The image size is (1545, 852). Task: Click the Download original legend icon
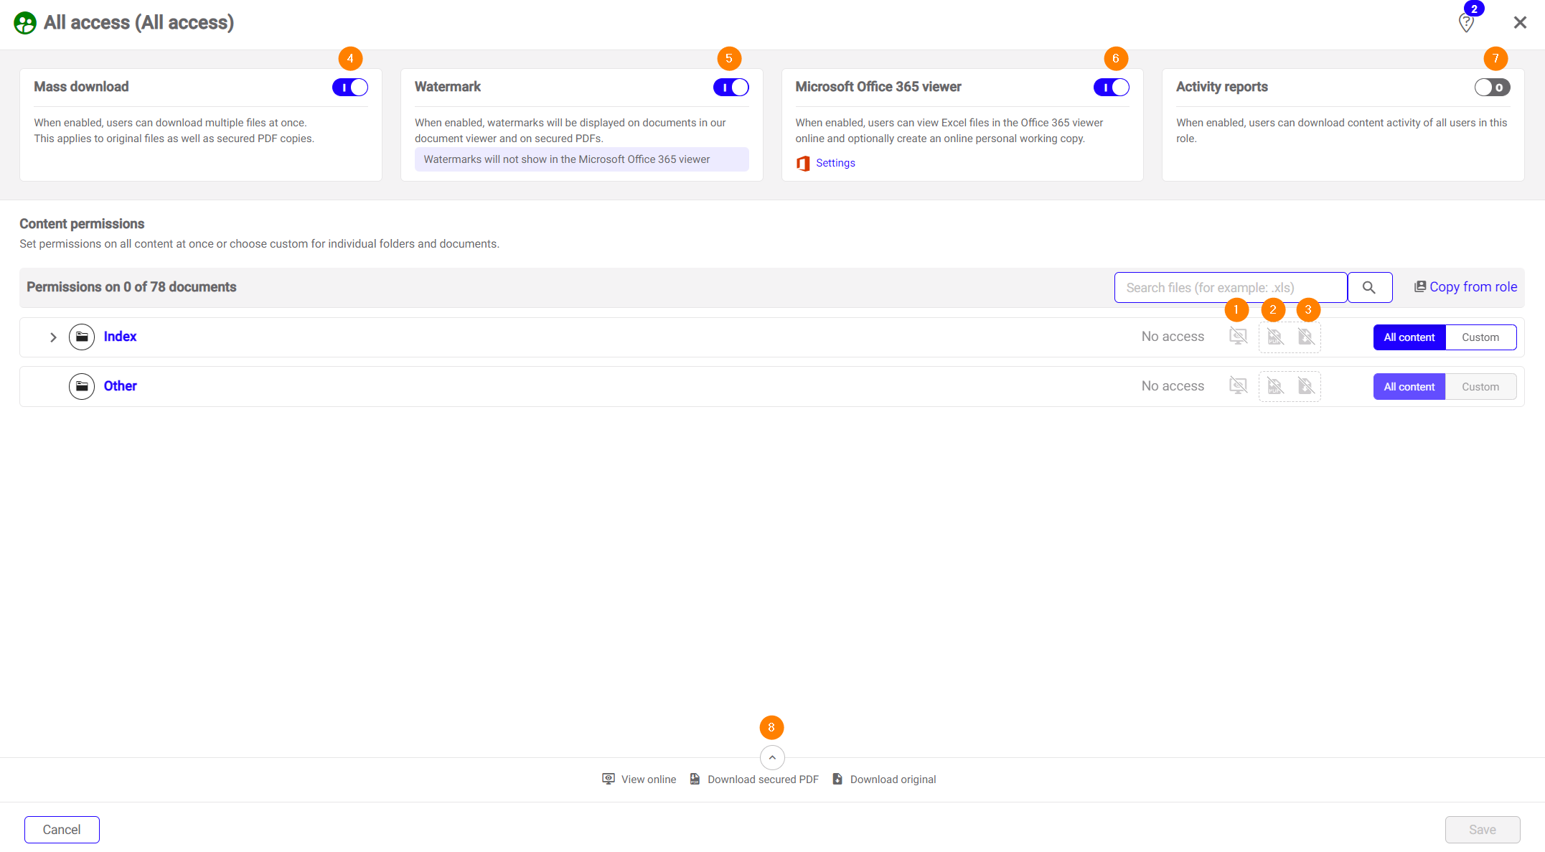coord(837,779)
